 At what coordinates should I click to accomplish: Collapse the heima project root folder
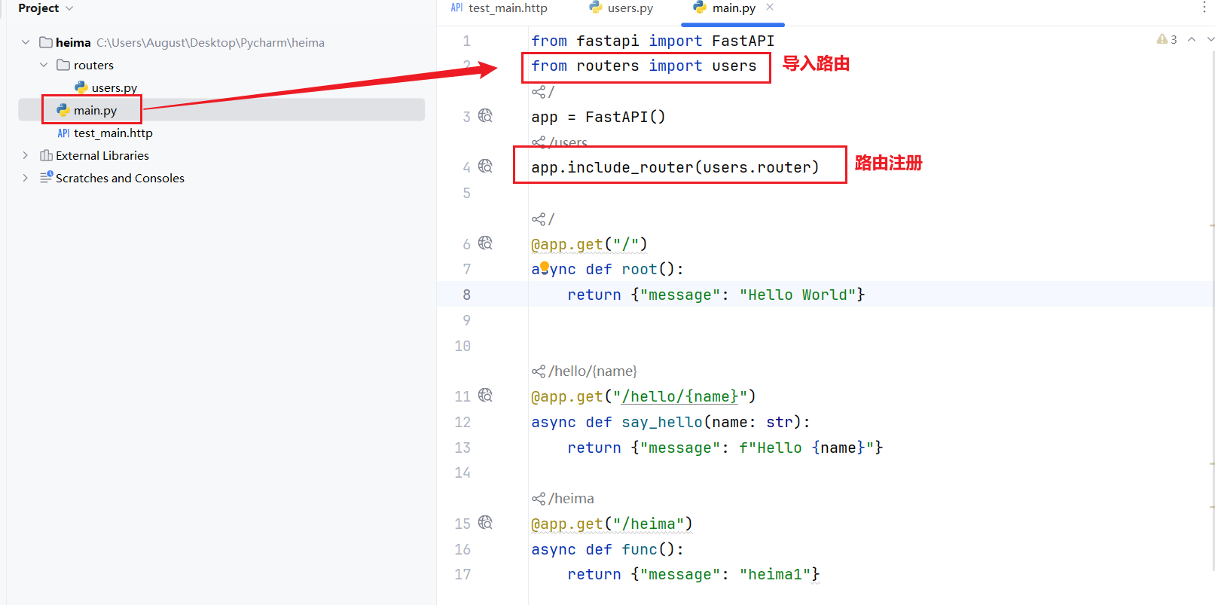pos(26,43)
